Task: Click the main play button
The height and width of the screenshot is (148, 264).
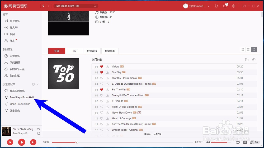Action: (x=22, y=142)
